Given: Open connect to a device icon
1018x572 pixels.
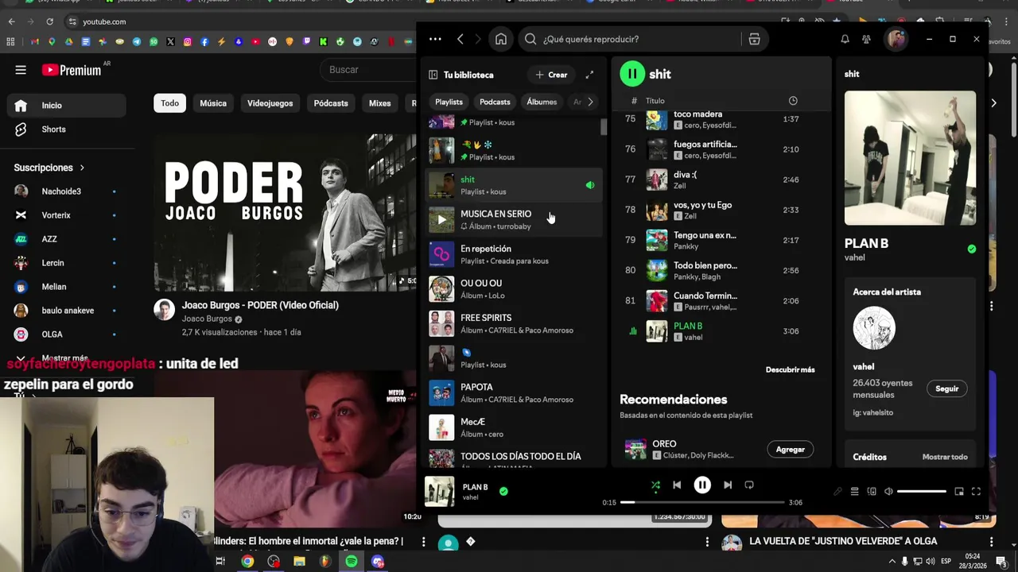Looking at the screenshot, I should point(872,492).
